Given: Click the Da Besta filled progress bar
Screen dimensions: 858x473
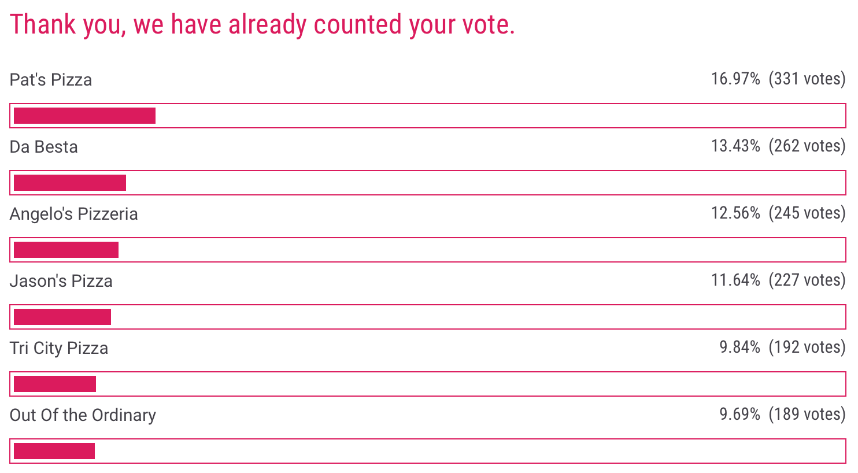Looking at the screenshot, I should pyautogui.click(x=70, y=183).
